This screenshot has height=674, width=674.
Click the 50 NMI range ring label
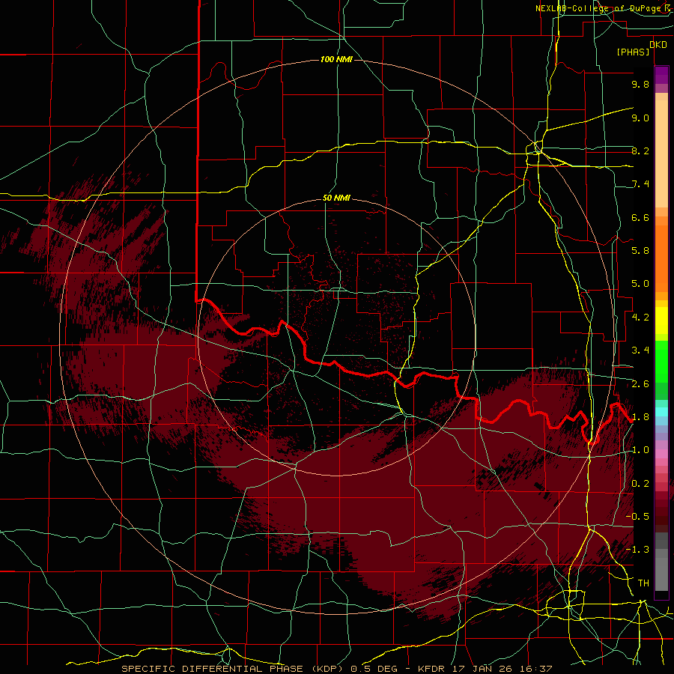(x=336, y=198)
